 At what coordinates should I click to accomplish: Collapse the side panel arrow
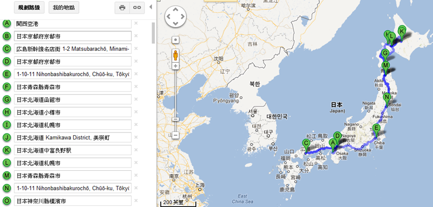click(150, 7)
